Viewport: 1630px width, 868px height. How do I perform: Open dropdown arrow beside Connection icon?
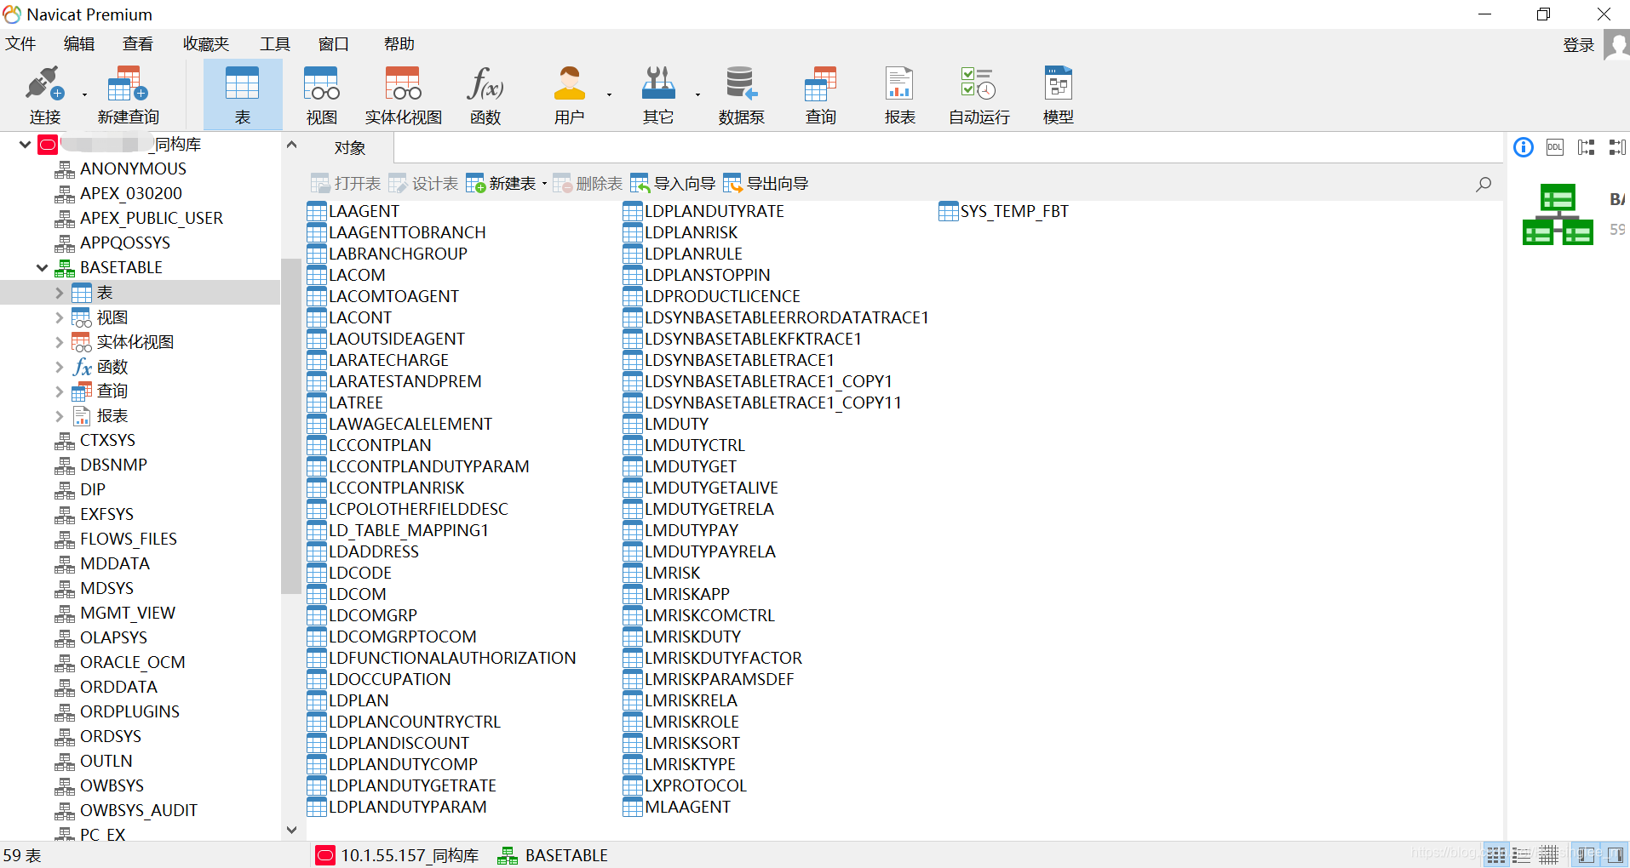click(84, 95)
